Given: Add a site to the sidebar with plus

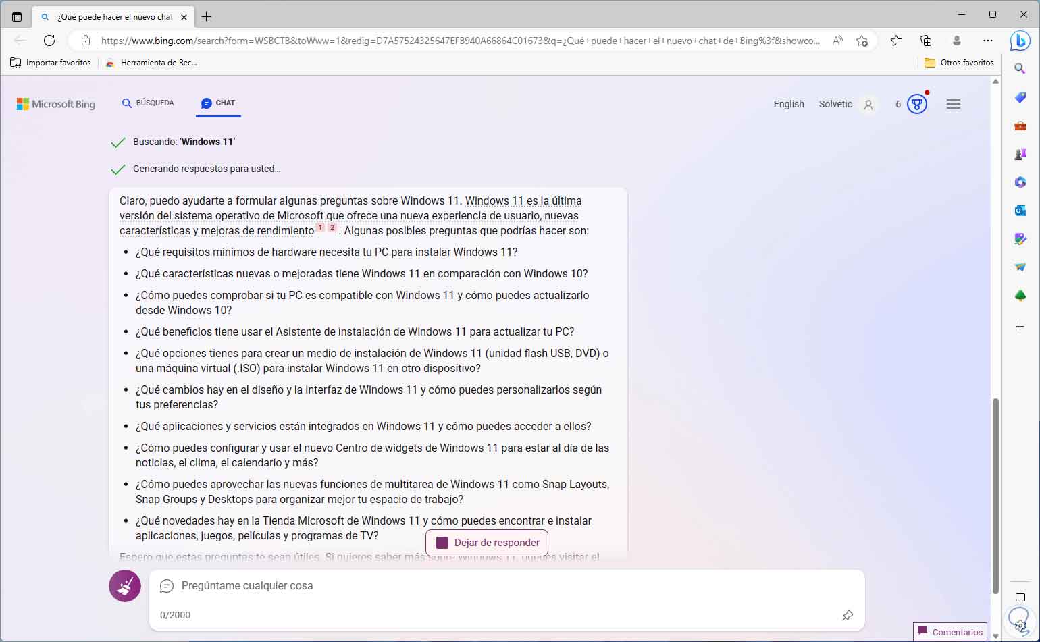Looking at the screenshot, I should click(1020, 327).
